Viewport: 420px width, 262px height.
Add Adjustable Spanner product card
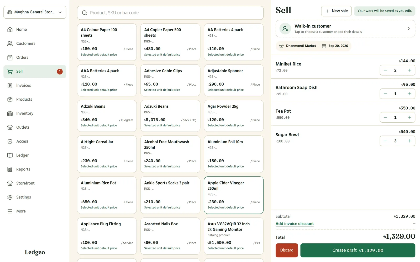point(234,80)
